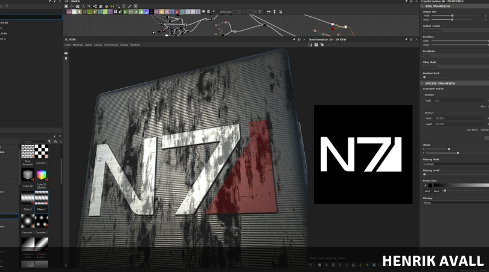Image resolution: width=489 pixels, height=272 pixels.
Task: Select the Fibers 1 thumbnail in Library
Action: (28, 198)
